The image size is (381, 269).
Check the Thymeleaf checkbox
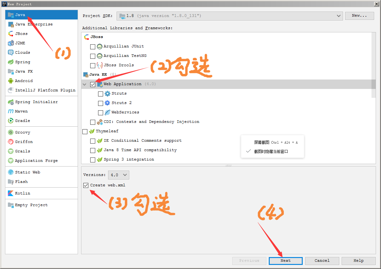pos(85,131)
